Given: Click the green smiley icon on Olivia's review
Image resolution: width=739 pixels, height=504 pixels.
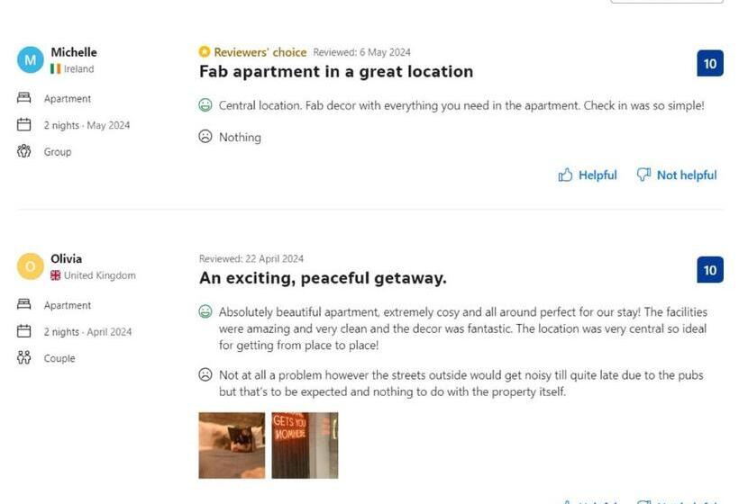Looking at the screenshot, I should tap(205, 312).
